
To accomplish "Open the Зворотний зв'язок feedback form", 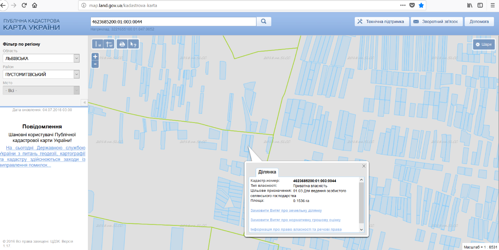I will click(437, 21).
